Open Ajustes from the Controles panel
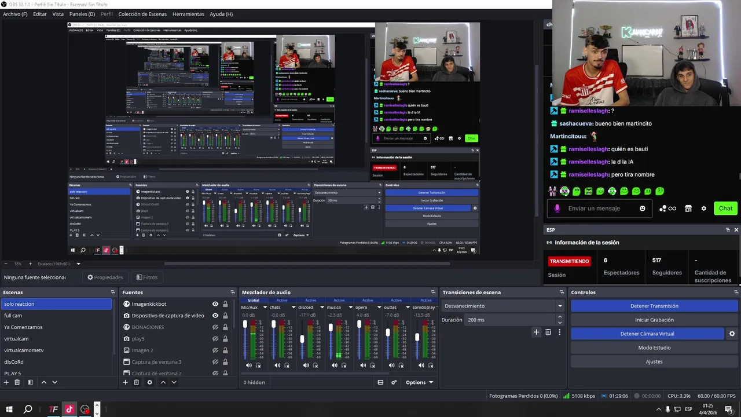The height and width of the screenshot is (417, 741). pyautogui.click(x=654, y=361)
